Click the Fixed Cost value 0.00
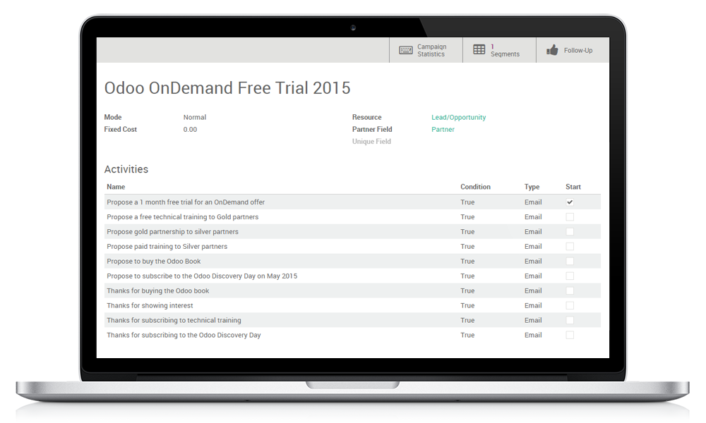The width and height of the screenshot is (706, 423). click(190, 130)
